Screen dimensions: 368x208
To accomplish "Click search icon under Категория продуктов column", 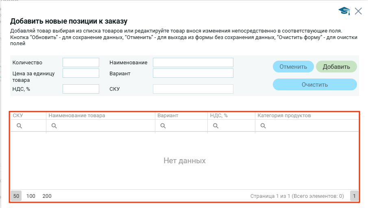I will coord(263,126).
